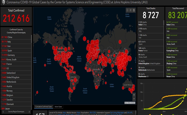Open the map Bookmarks icon
The height and width of the screenshot is (115, 187).
pyautogui.click(x=128, y=10)
